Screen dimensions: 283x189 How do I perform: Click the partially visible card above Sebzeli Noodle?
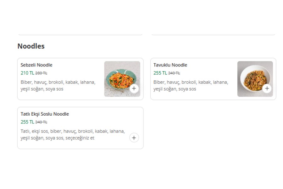[80, 34]
